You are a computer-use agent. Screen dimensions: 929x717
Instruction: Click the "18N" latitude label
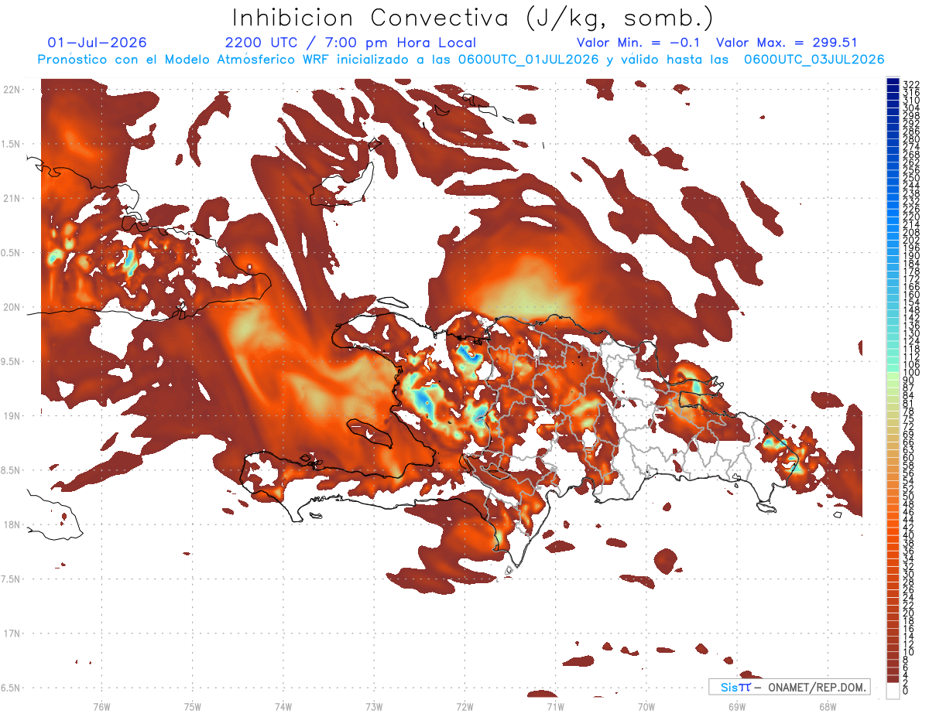click(x=12, y=524)
